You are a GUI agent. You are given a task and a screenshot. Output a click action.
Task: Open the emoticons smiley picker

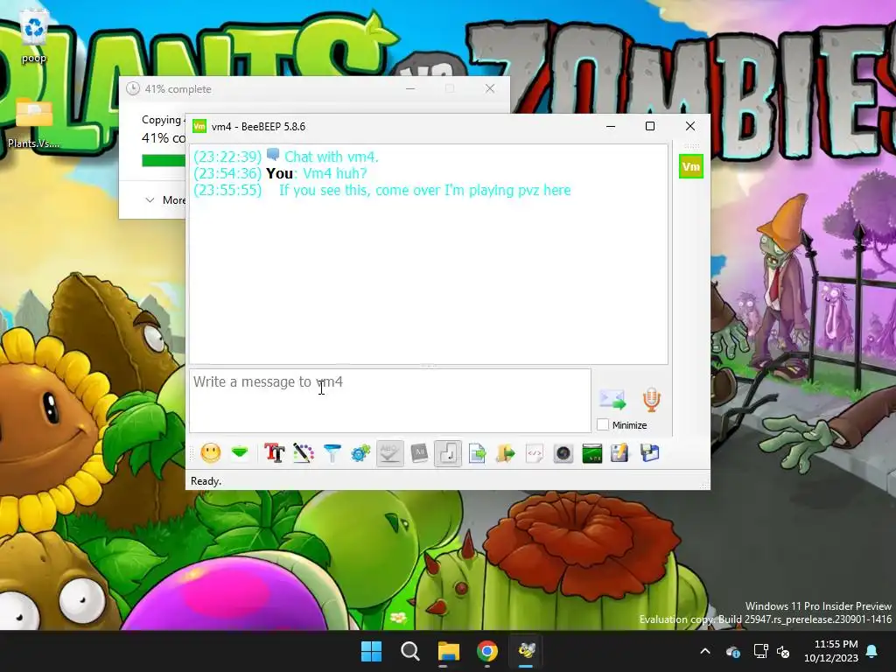(210, 453)
